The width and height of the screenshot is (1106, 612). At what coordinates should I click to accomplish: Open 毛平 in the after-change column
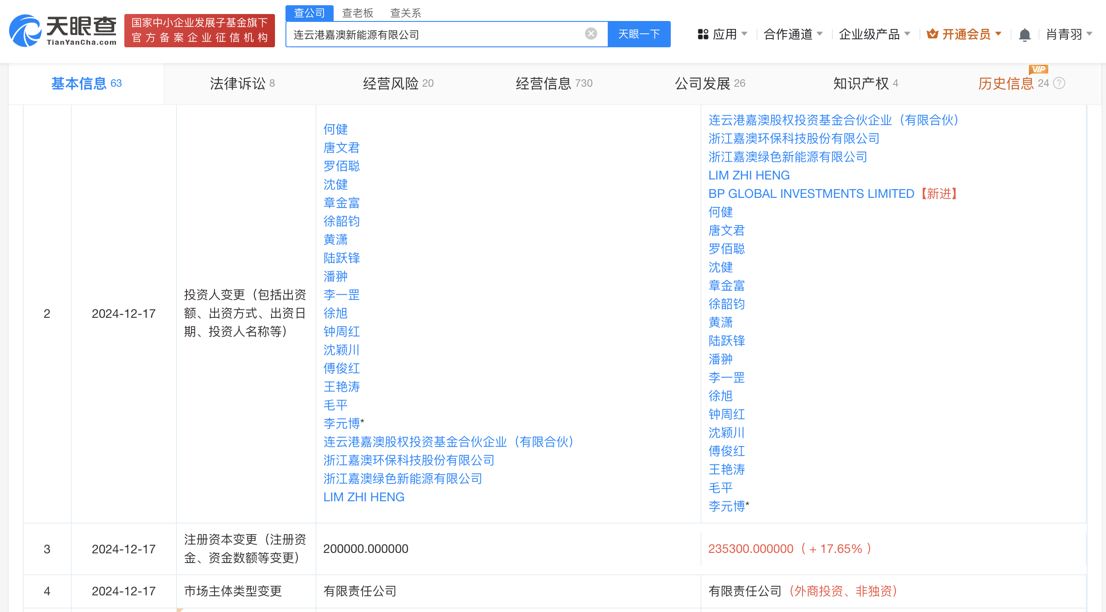[x=721, y=488]
